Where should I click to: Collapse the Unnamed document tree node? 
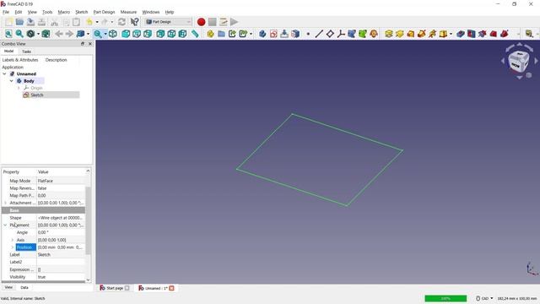point(4,73)
